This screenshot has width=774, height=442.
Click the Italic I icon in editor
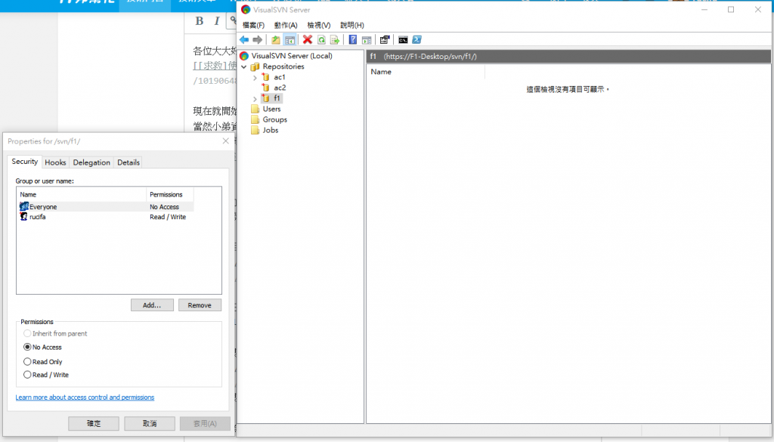point(217,20)
